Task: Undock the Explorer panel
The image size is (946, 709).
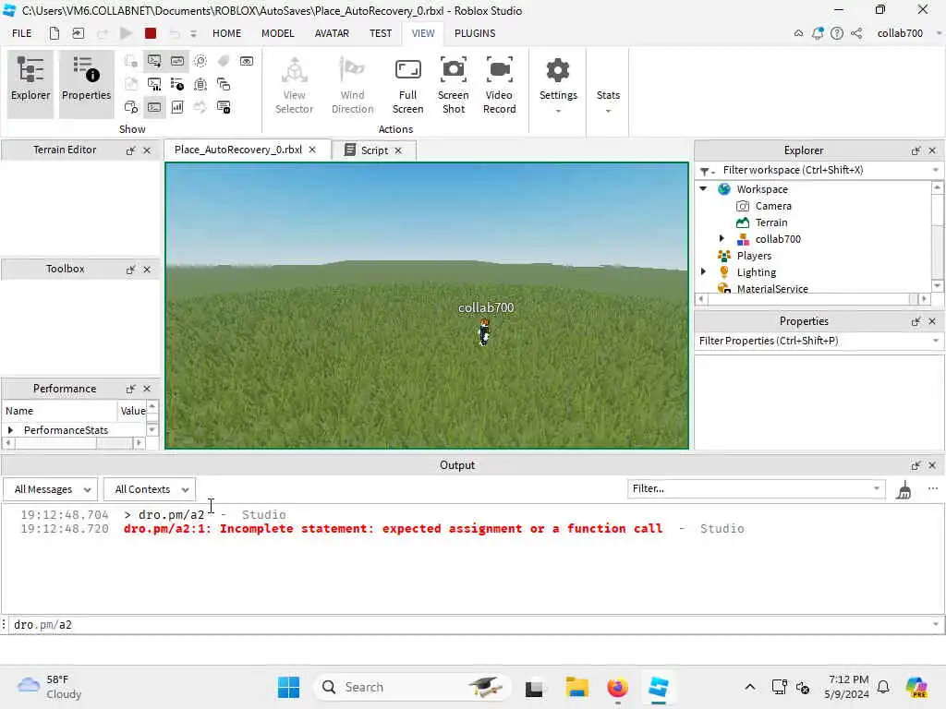Action: (916, 150)
